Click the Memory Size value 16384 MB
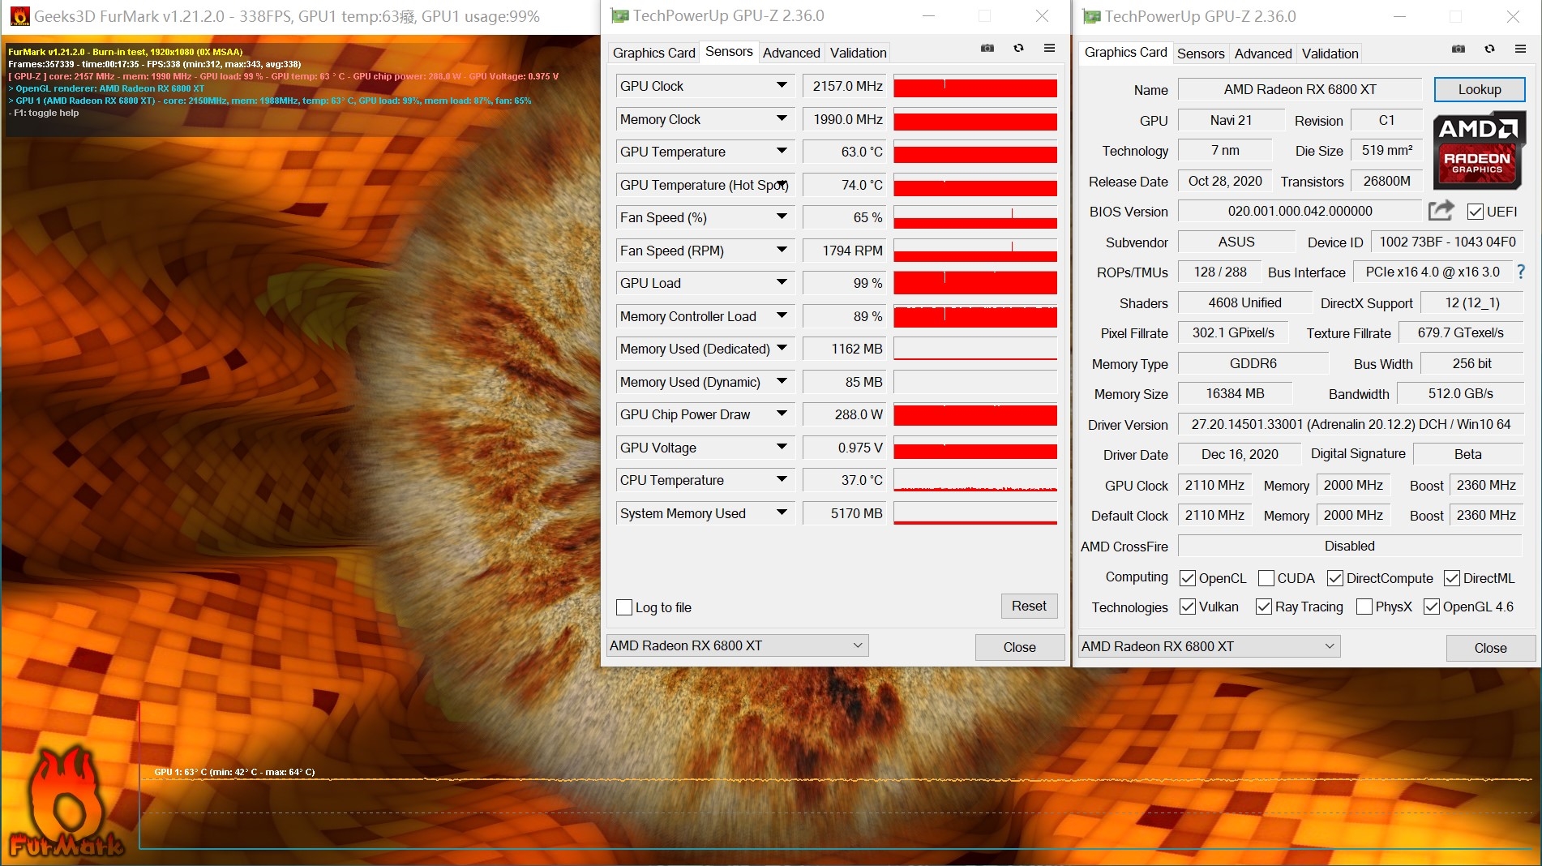This screenshot has height=866, width=1542. (1235, 393)
